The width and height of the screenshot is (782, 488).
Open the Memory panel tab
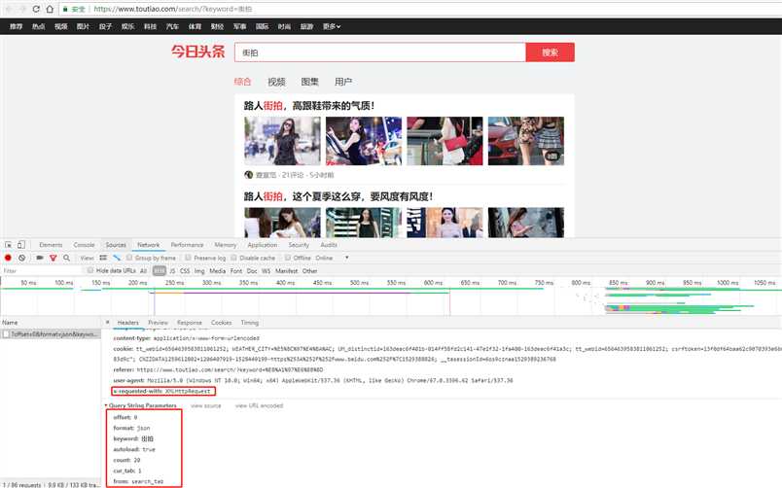226,245
